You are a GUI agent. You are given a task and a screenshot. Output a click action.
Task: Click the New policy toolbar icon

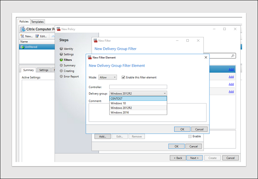click(x=22, y=36)
